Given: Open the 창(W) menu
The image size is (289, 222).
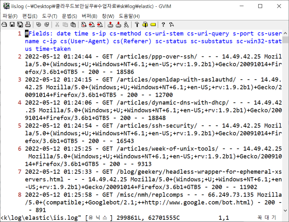Looking at the screenshot, I should coord(108,16).
